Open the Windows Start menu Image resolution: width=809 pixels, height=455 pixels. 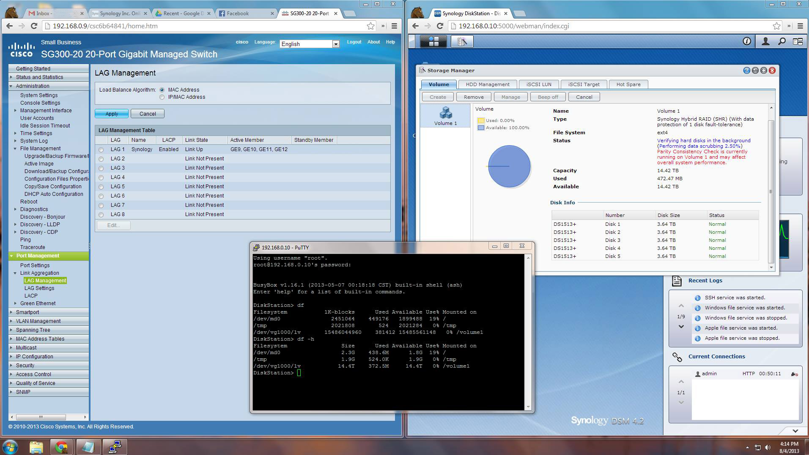(x=10, y=447)
